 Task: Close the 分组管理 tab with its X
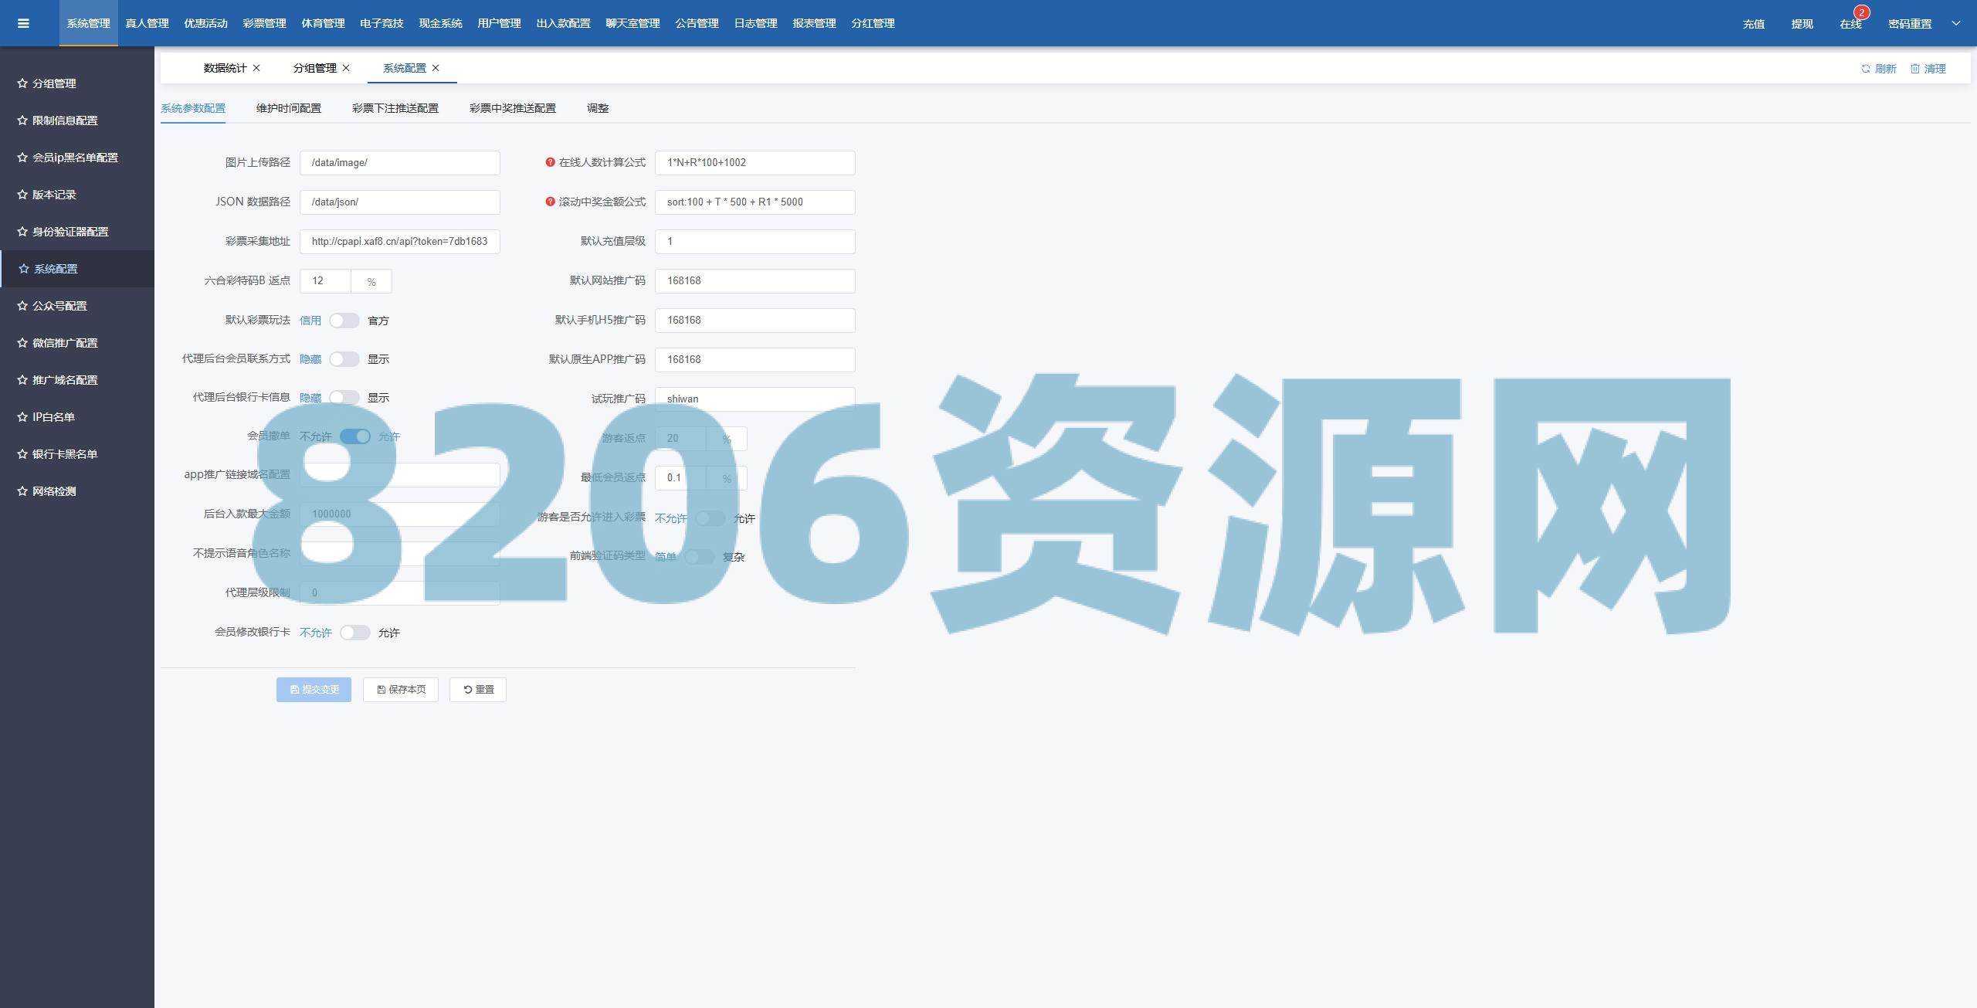346,68
